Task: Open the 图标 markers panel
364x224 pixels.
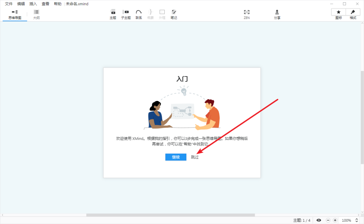Action: (338, 12)
